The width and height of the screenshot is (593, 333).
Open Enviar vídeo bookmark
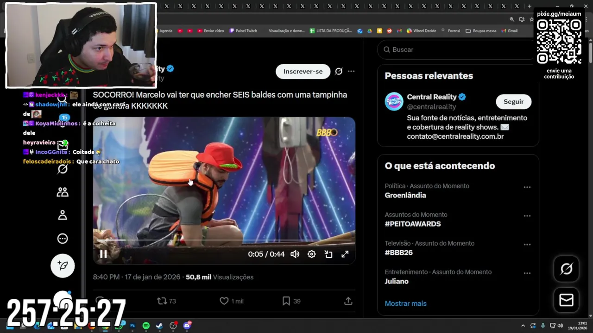click(x=210, y=31)
